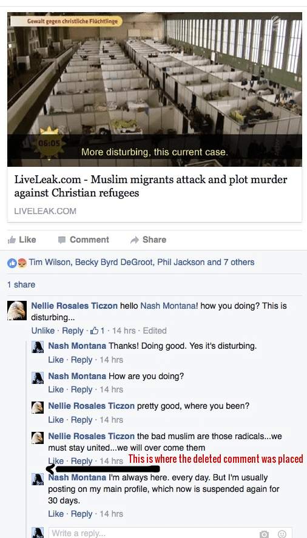This screenshot has width=307, height=538.
Task: Click the emoji smiley icon in the reply box
Action: tap(282, 534)
